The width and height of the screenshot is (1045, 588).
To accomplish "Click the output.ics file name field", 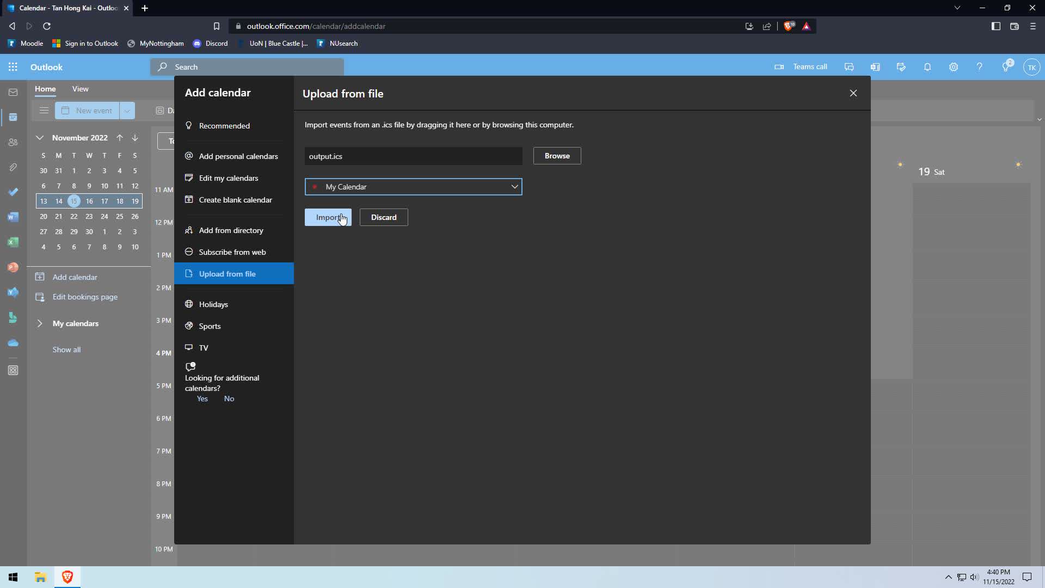I will tap(414, 156).
